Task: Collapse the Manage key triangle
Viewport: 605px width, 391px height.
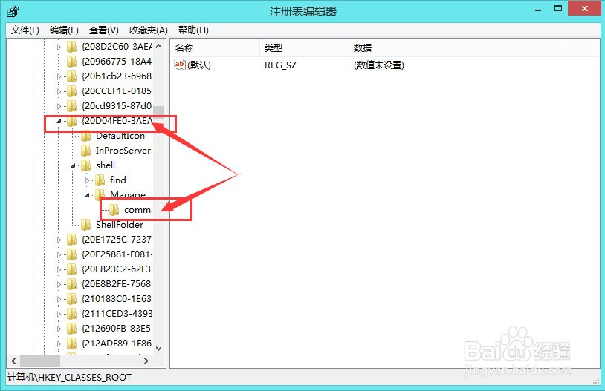Action: coord(87,195)
